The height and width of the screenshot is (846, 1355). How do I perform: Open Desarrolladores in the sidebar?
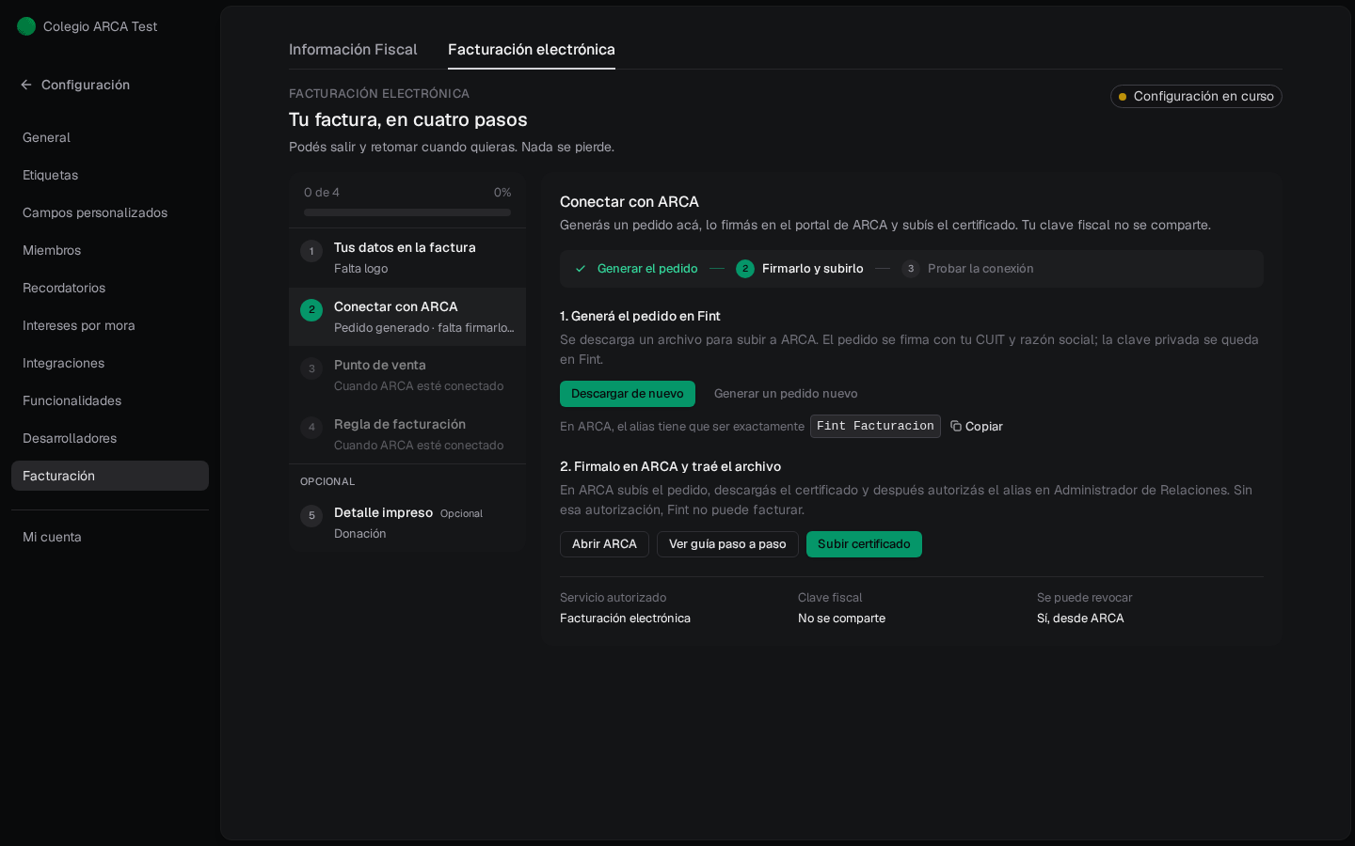[110, 438]
